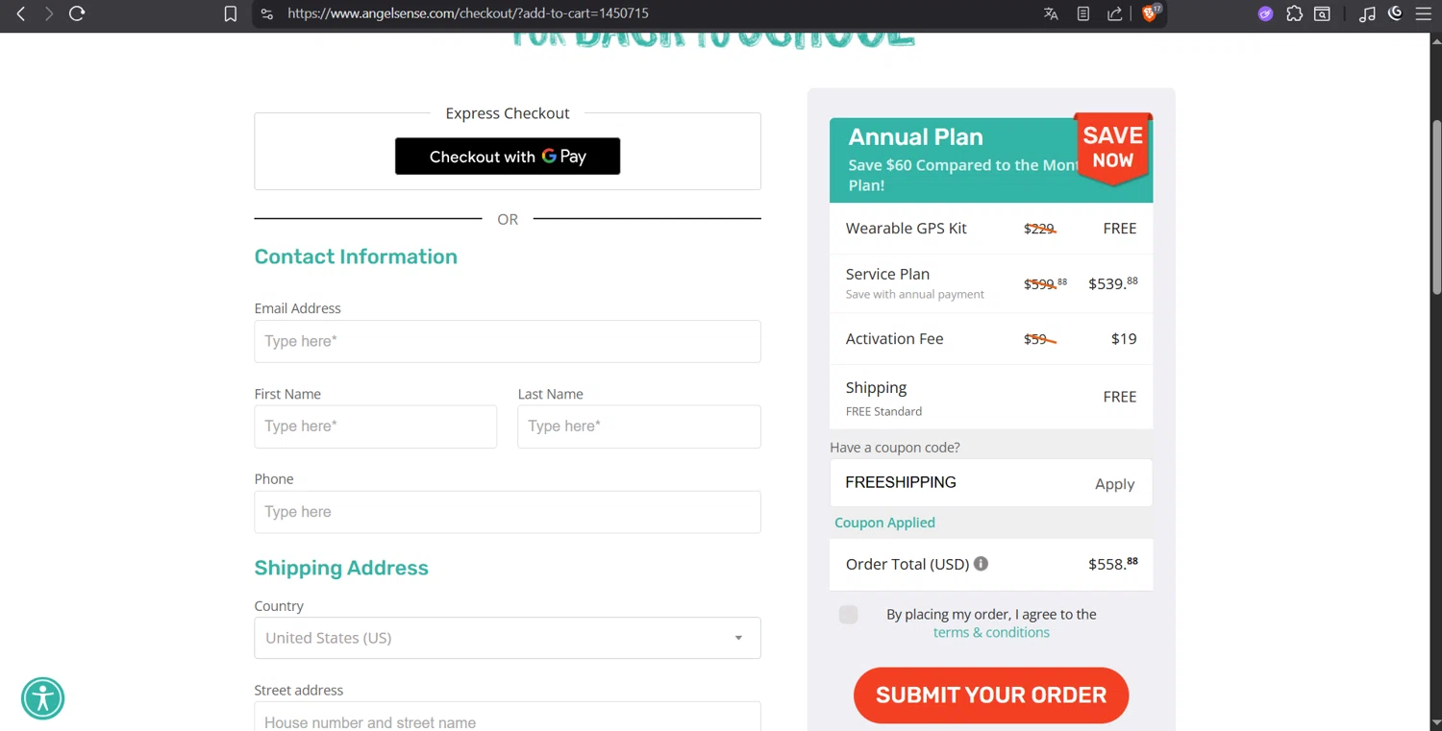Click the '$19' activation fee price
1442x731 pixels.
point(1124,338)
